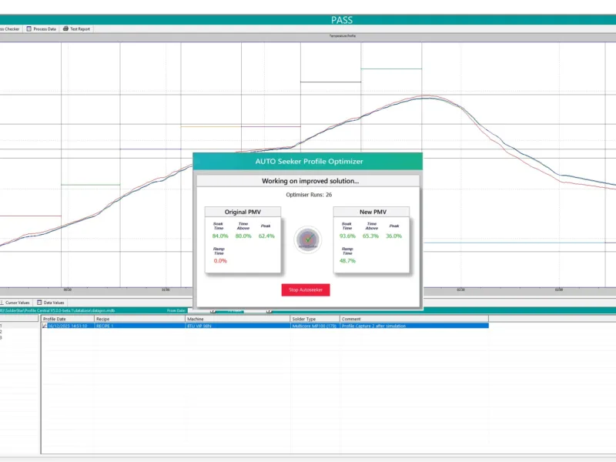
Task: Click the Original PMV panel header
Action: click(243, 212)
